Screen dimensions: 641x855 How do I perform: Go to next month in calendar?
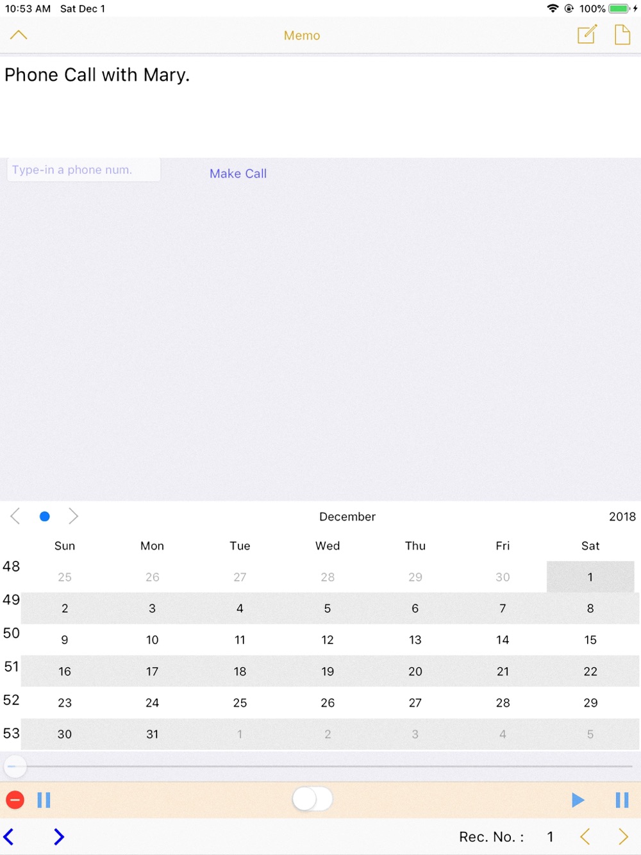tap(73, 516)
